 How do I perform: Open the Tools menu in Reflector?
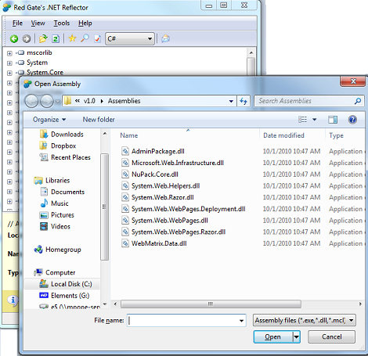tap(62, 23)
